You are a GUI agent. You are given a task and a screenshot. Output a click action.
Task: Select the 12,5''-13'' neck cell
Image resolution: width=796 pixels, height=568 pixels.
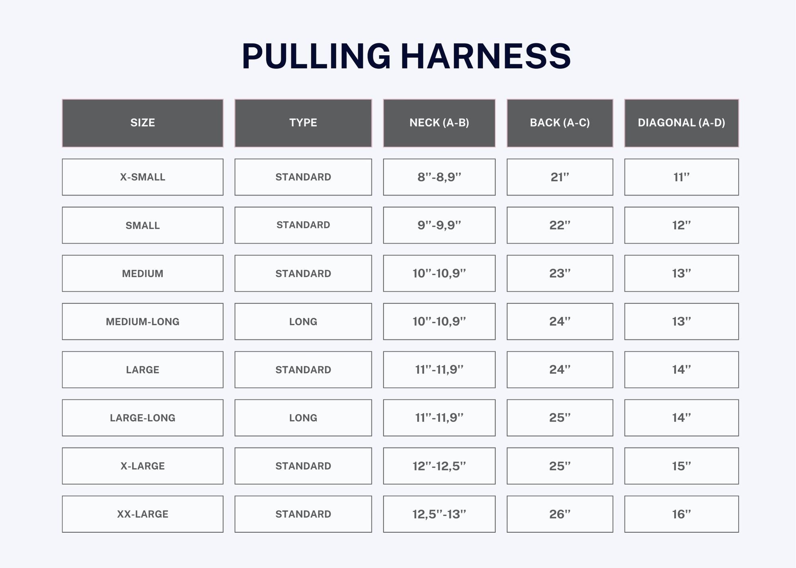tap(439, 514)
